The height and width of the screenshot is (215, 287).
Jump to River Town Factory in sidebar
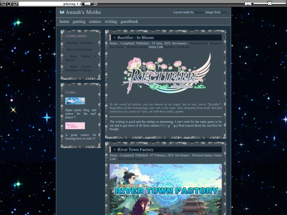80,49
